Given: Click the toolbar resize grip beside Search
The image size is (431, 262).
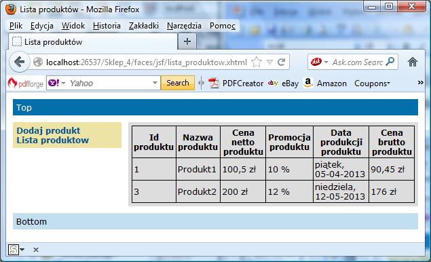Looking at the screenshot, I should coord(201,83).
